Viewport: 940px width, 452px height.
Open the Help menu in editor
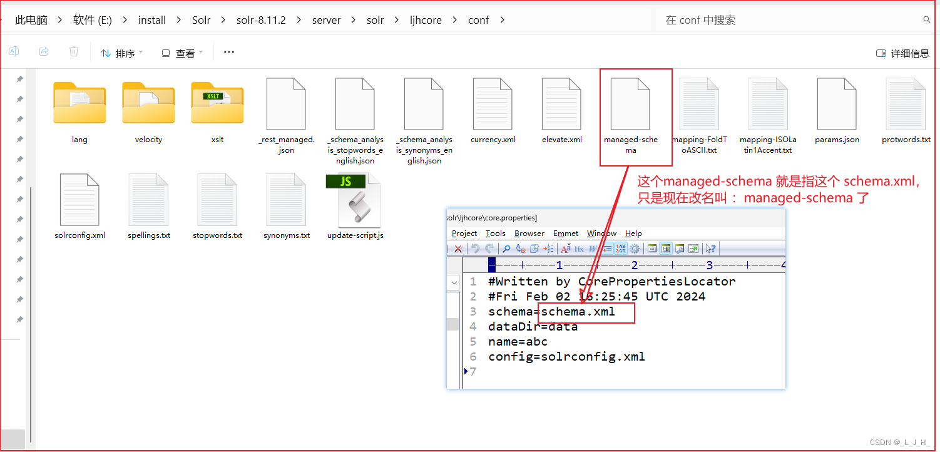click(633, 234)
